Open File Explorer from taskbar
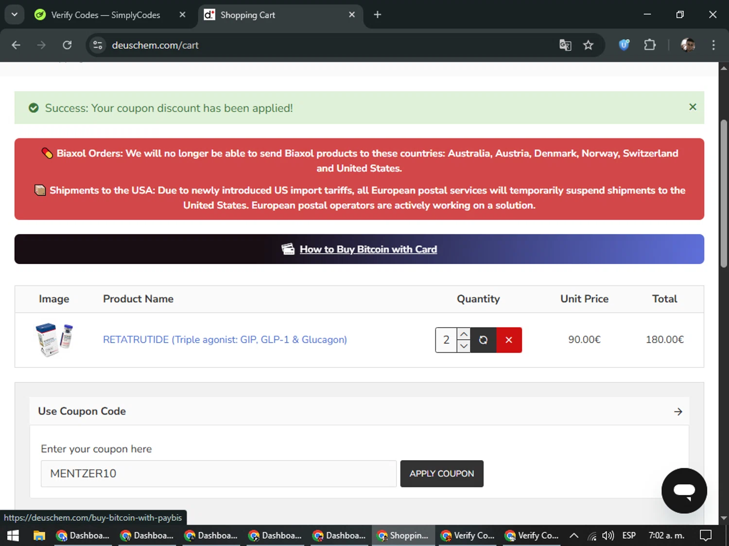The width and height of the screenshot is (729, 546). [x=39, y=535]
